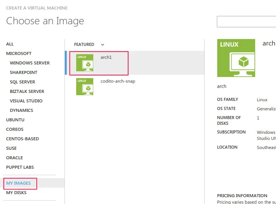The height and width of the screenshot is (204, 276).
Task: Filter by SQL SERVER images
Action: pyautogui.click(x=22, y=82)
